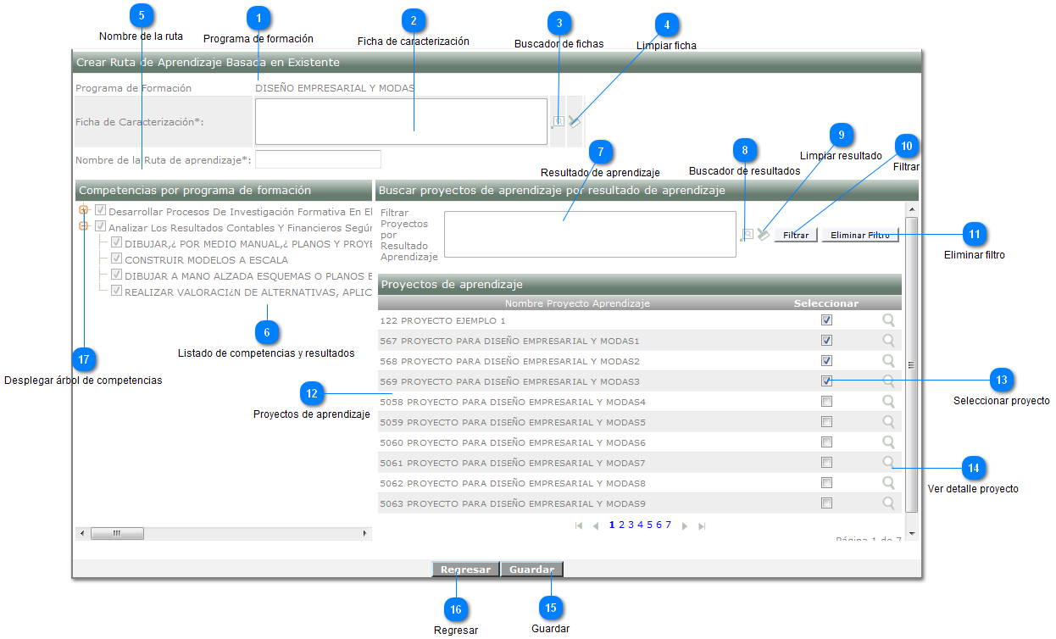The width and height of the screenshot is (1056, 639).
Task: Click Nombre de la Ruta de aprendizaje field
Action: (x=318, y=159)
